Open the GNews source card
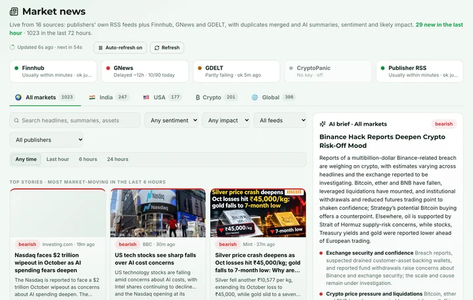473x300 pixels. tap(145, 71)
